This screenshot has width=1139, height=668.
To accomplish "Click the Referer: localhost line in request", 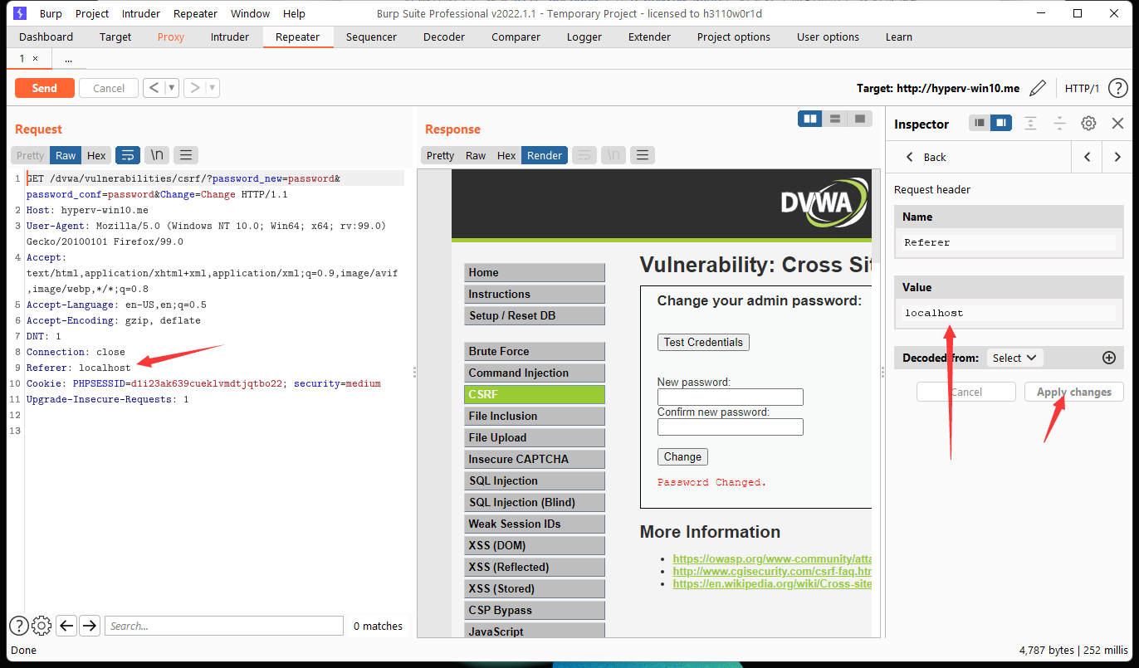I will [x=79, y=368].
